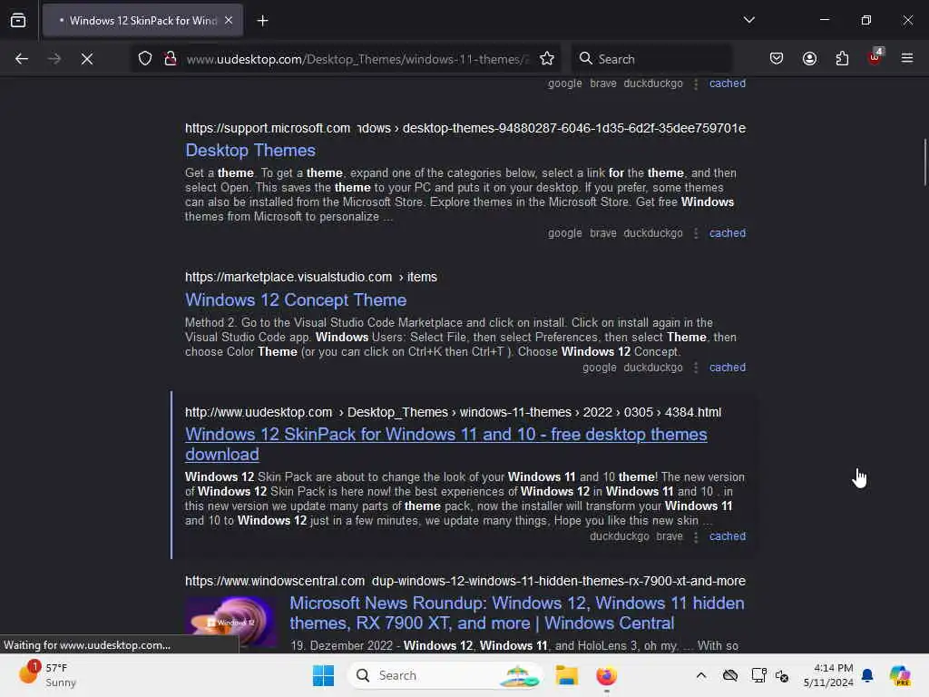This screenshot has width=929, height=697.
Task: Open the Firefox hamburger application menu
Action: pos(907,58)
